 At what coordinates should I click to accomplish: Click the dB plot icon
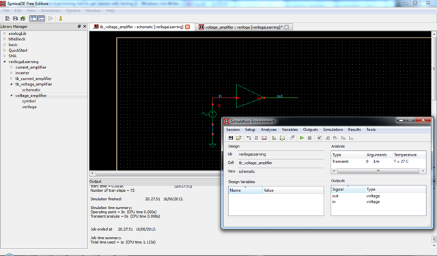pos(328,138)
